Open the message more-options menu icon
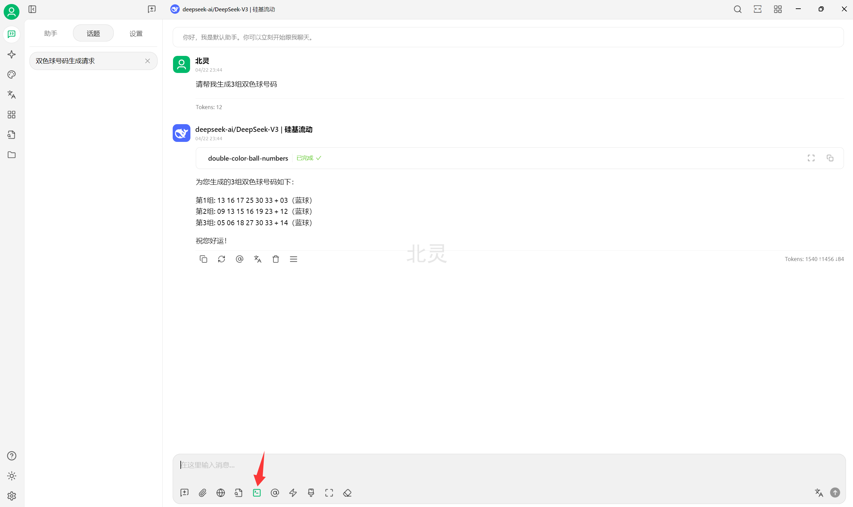The height and width of the screenshot is (507, 853). coord(293,259)
